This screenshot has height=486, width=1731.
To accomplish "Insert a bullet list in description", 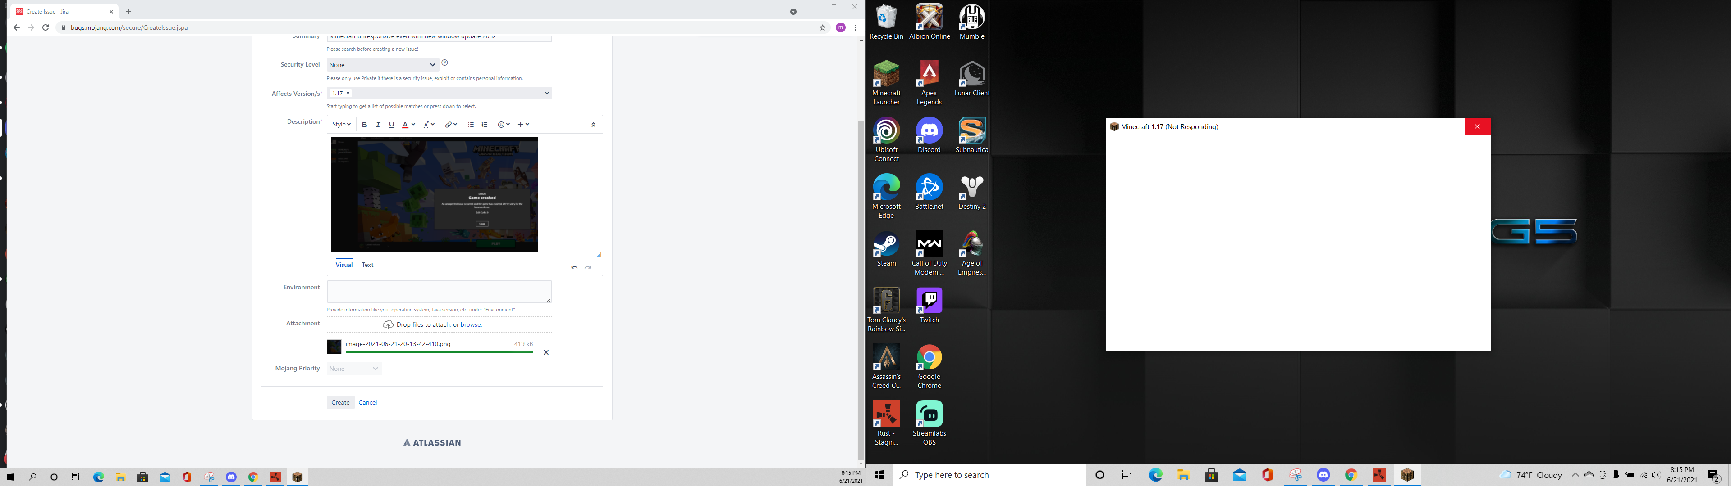I will point(471,125).
